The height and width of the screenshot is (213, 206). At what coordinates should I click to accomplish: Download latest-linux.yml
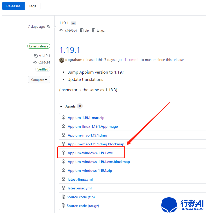click(80, 180)
